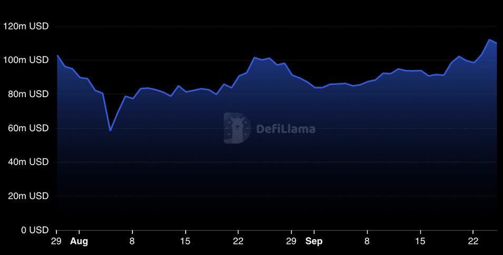The image size is (503, 255).
Task: Select the 120m USD y-axis label
Action: [x=26, y=26]
